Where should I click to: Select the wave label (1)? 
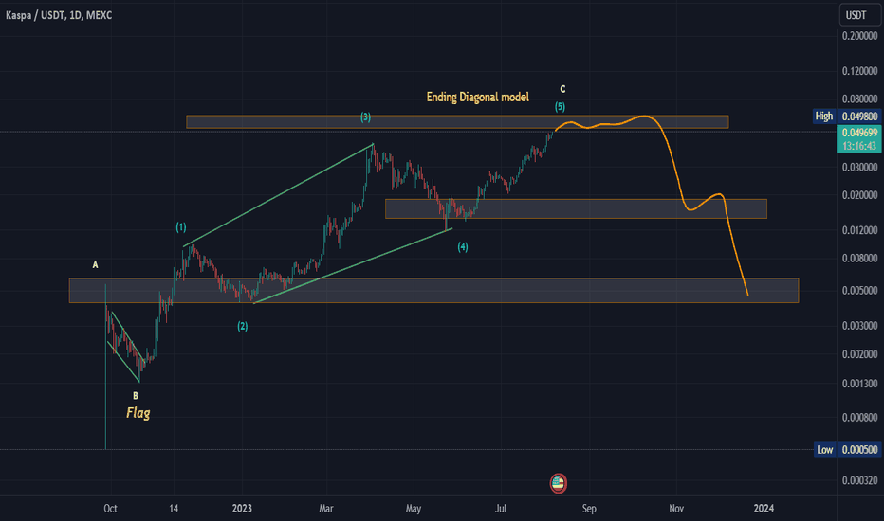point(180,227)
